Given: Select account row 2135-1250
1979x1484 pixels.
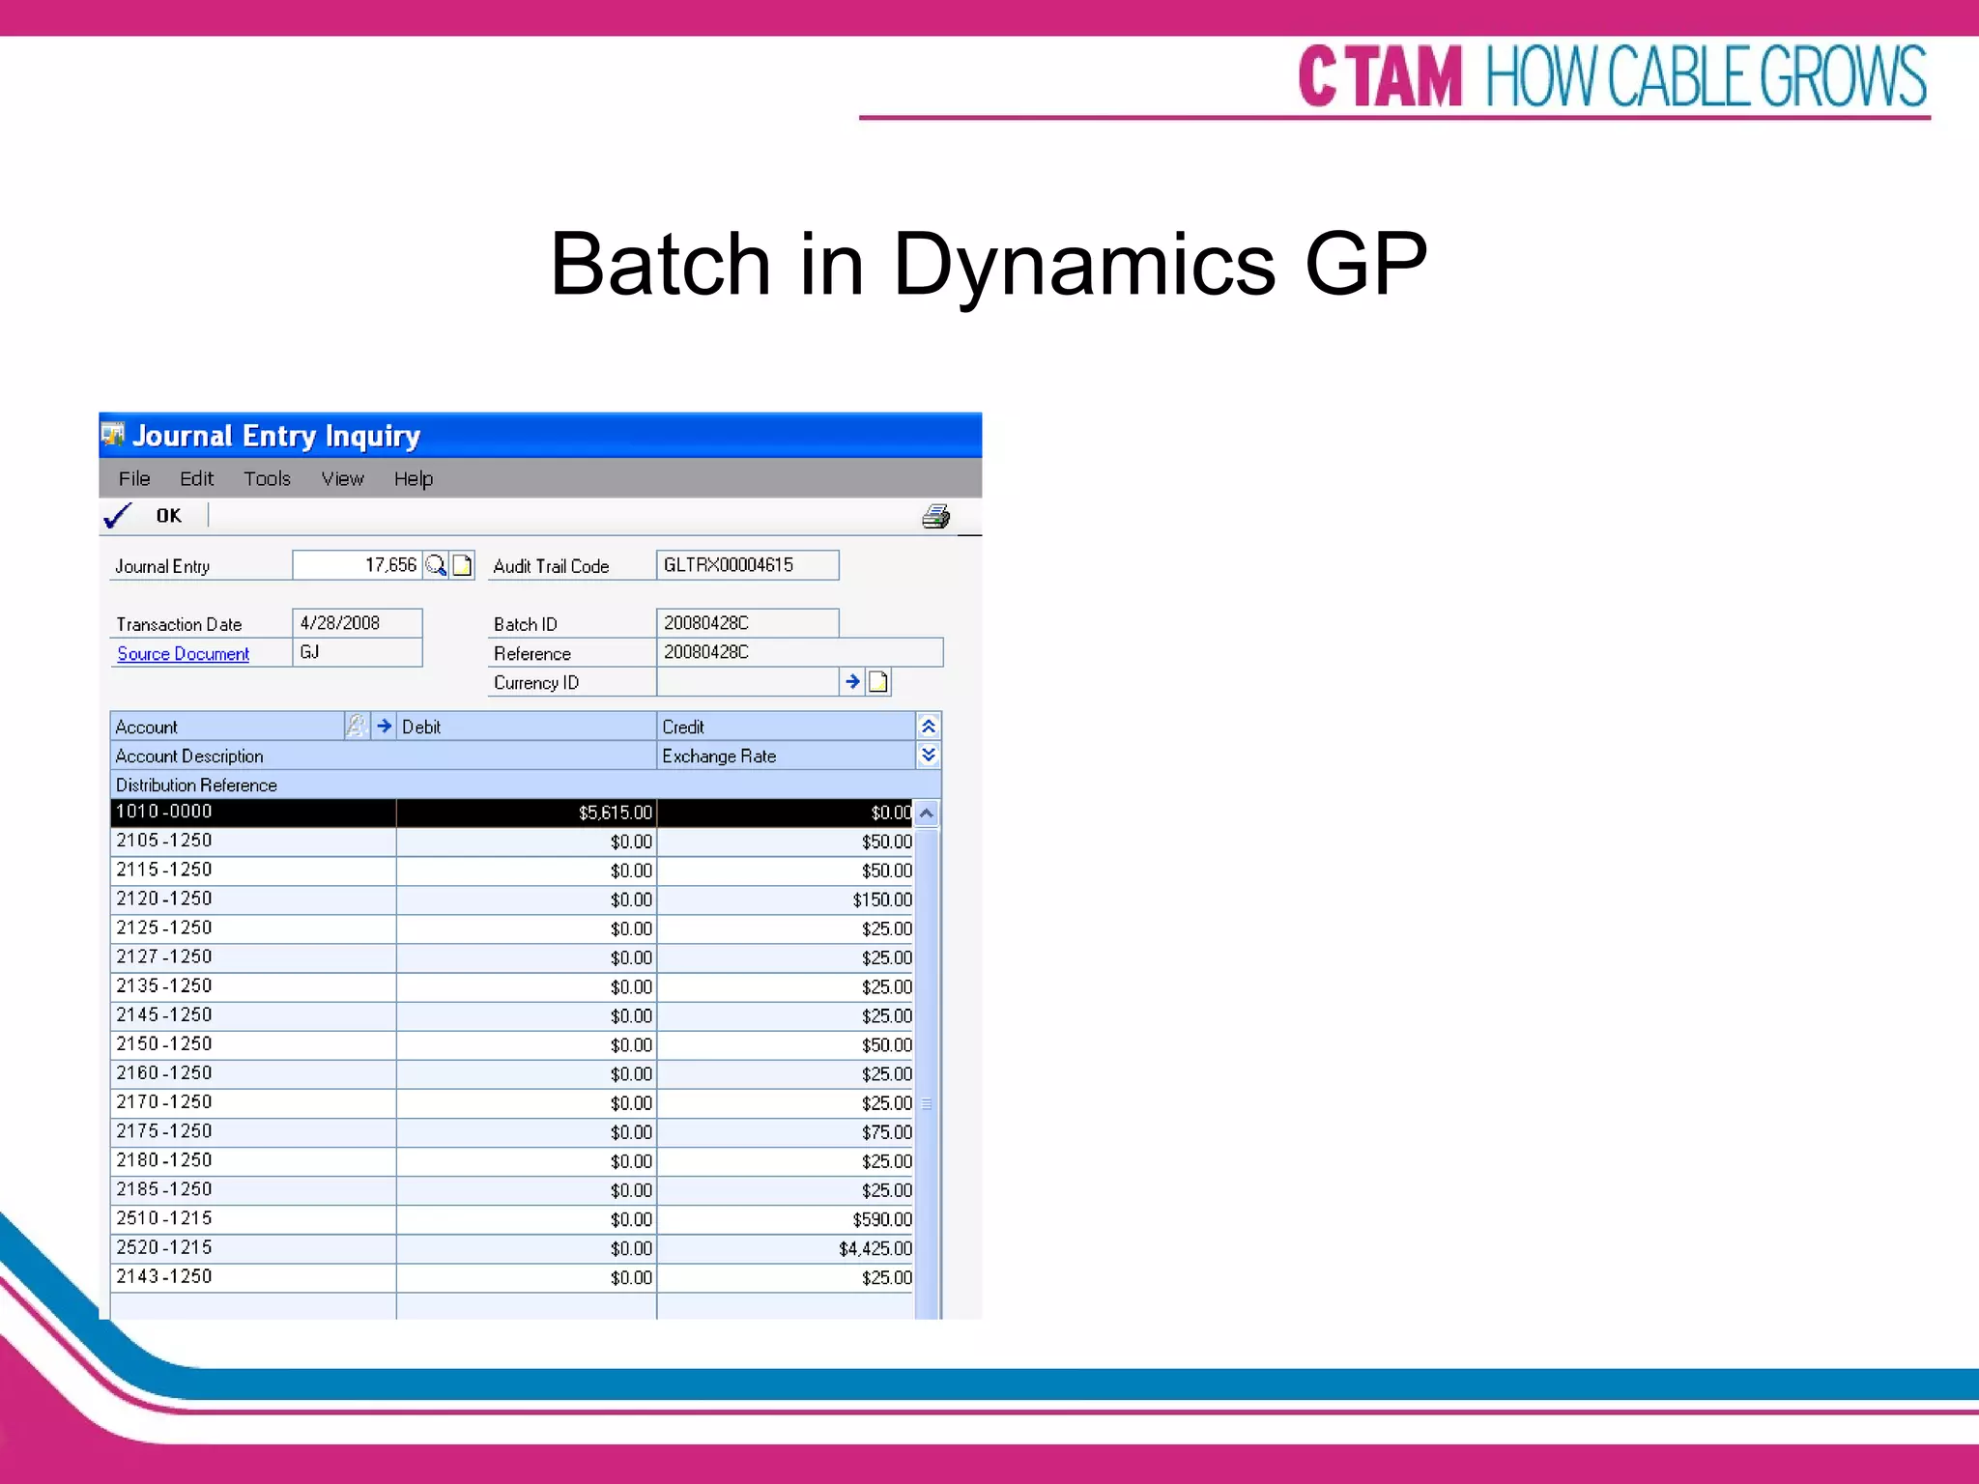Looking at the screenshot, I should (x=512, y=986).
